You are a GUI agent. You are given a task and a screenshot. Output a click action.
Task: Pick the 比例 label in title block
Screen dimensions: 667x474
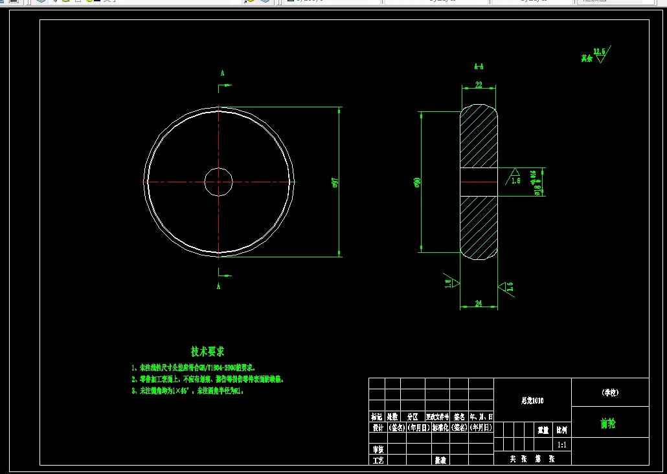(561, 430)
